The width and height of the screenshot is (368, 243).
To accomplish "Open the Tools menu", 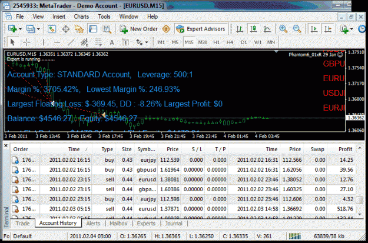I will 104,16.
